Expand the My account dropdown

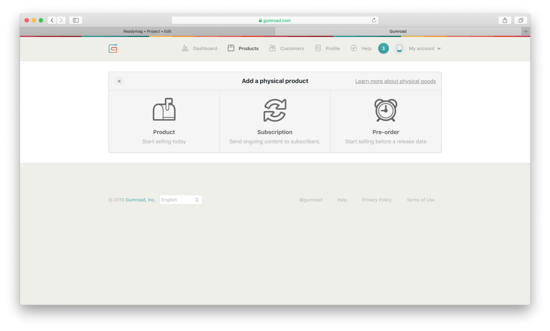(x=424, y=48)
